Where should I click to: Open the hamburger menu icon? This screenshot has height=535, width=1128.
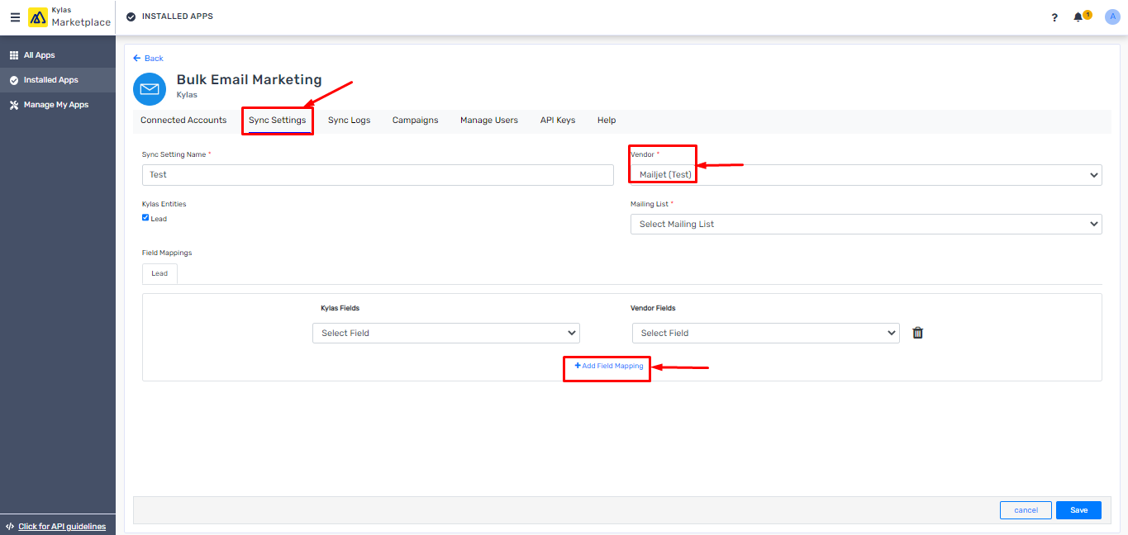point(15,17)
